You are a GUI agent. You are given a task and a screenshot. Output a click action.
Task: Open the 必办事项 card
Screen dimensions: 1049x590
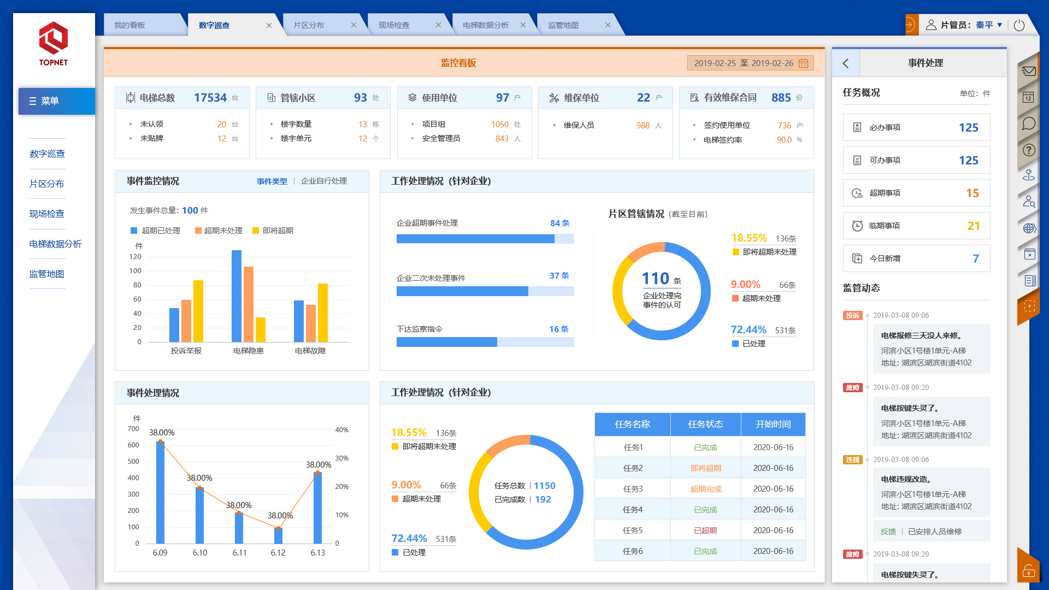916,127
